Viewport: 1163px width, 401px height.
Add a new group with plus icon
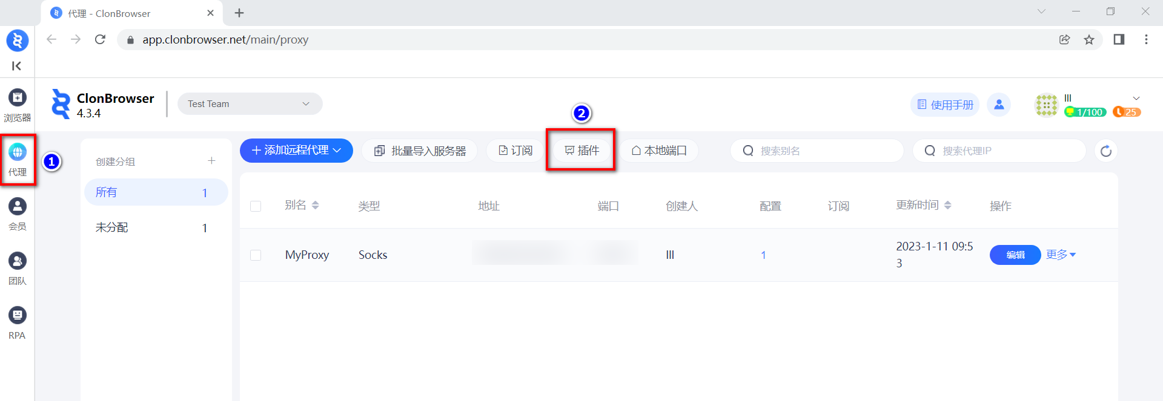click(211, 161)
